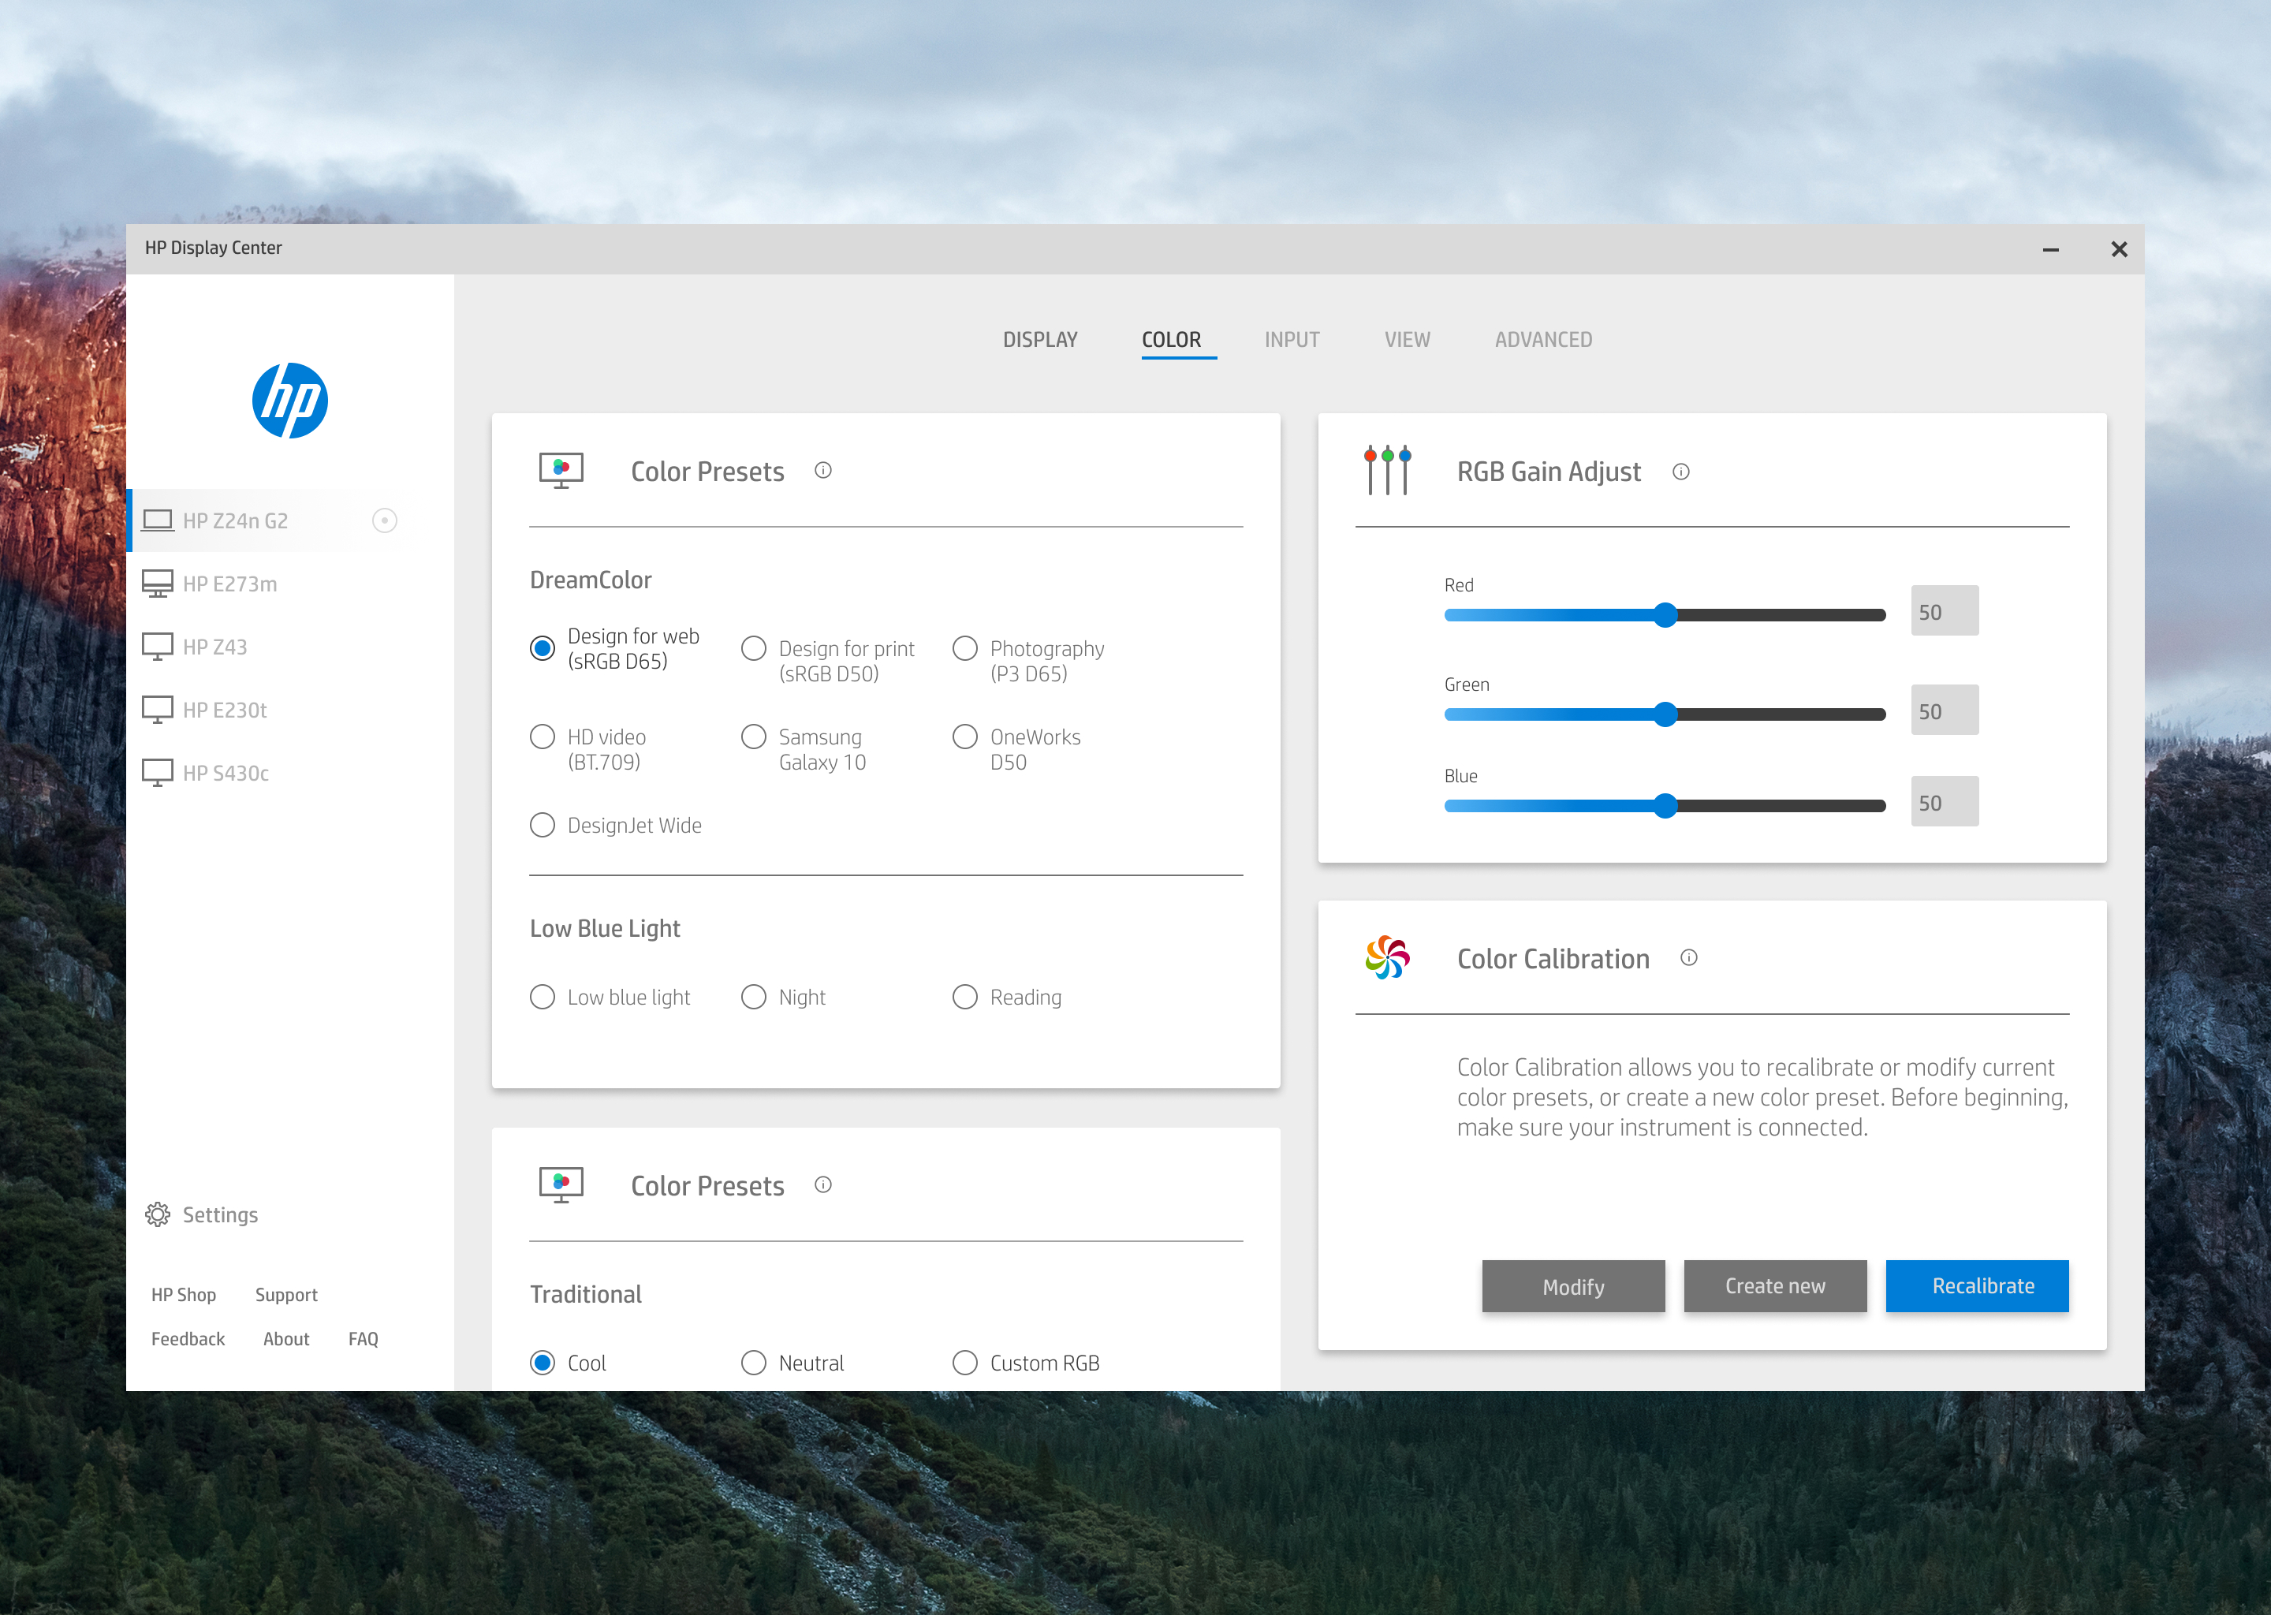Click the HP Z43 monitor icon
Viewport: 2271px width, 1615px height.
[157, 647]
